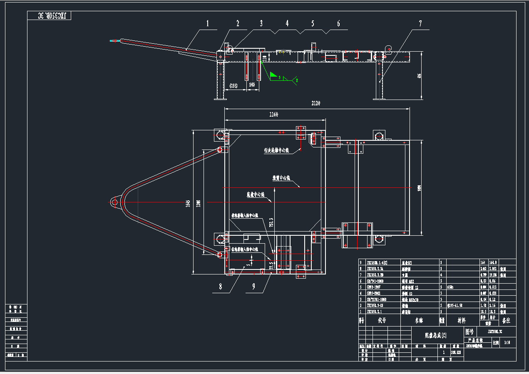Select part callout number 5 in side view
The width and height of the screenshot is (529, 374).
coord(313,24)
